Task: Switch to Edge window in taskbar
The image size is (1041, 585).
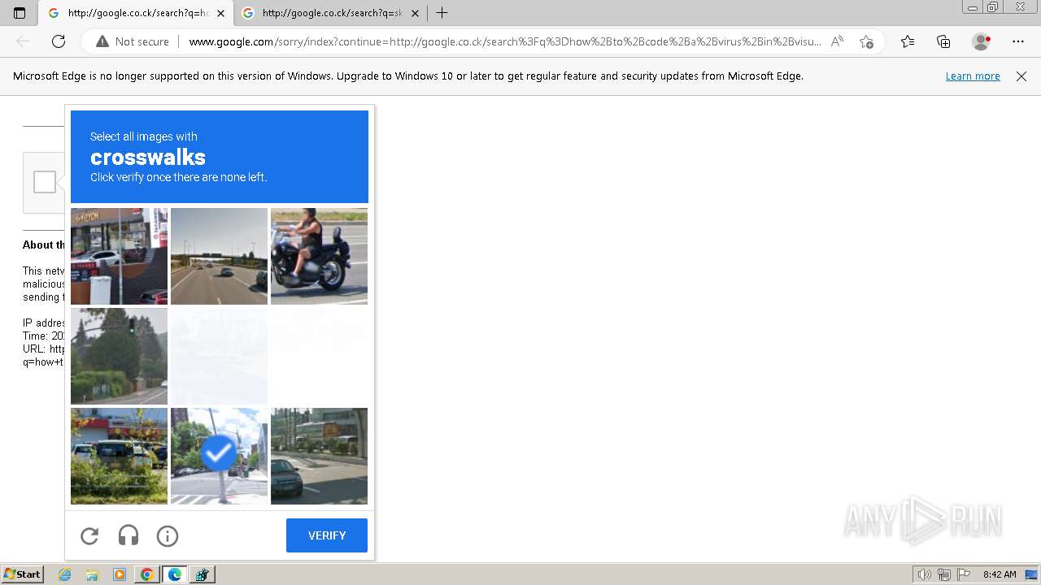Action: [175, 574]
